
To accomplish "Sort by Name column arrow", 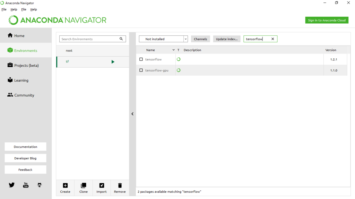I will (x=173, y=50).
